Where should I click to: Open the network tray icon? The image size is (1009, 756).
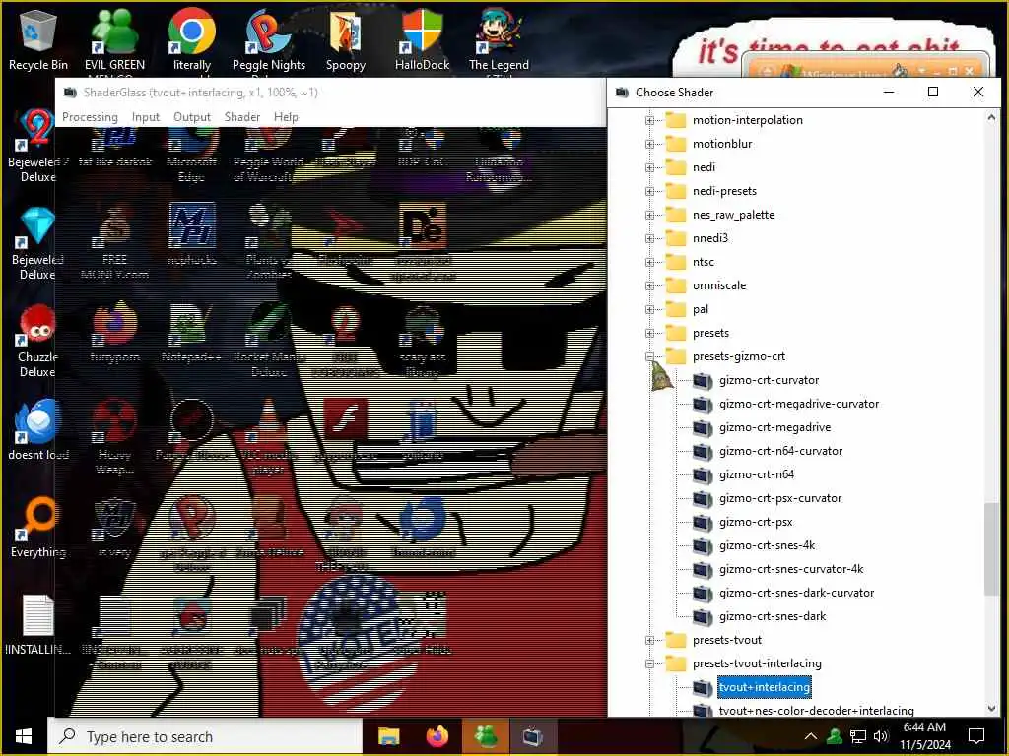[858, 736]
